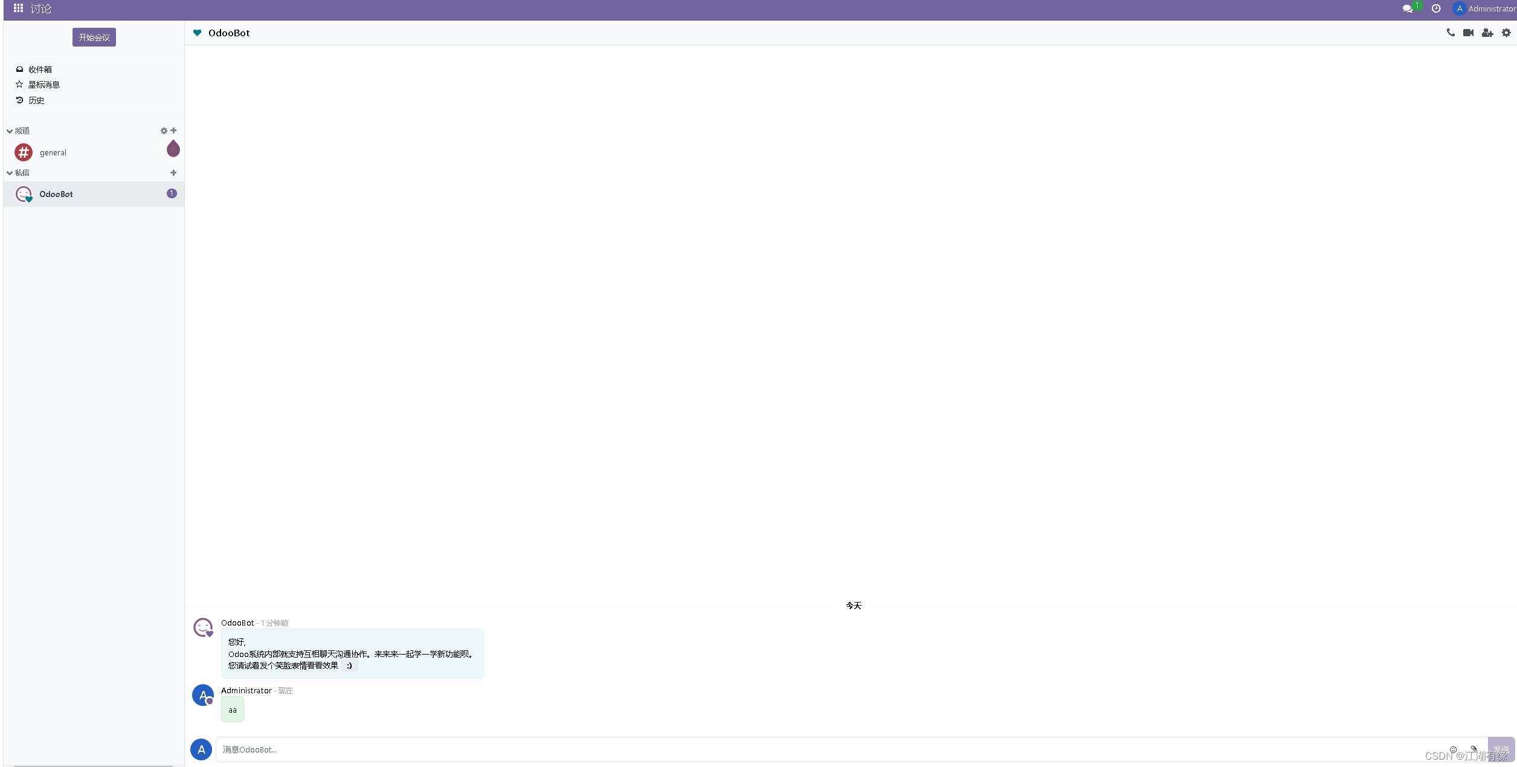The image size is (1517, 767).
Task: Click the OdooBot message author name
Action: [237, 623]
